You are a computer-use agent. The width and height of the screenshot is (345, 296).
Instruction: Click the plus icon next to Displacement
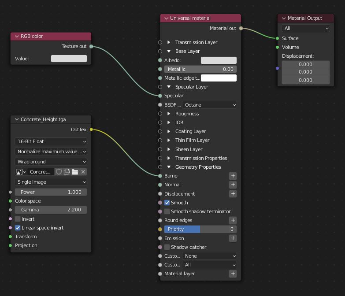[233, 194]
